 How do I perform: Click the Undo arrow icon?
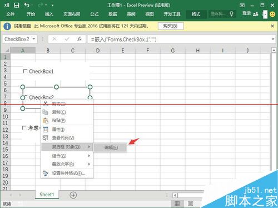[27, 5]
